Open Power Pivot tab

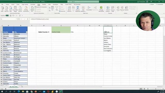coord(68,4)
